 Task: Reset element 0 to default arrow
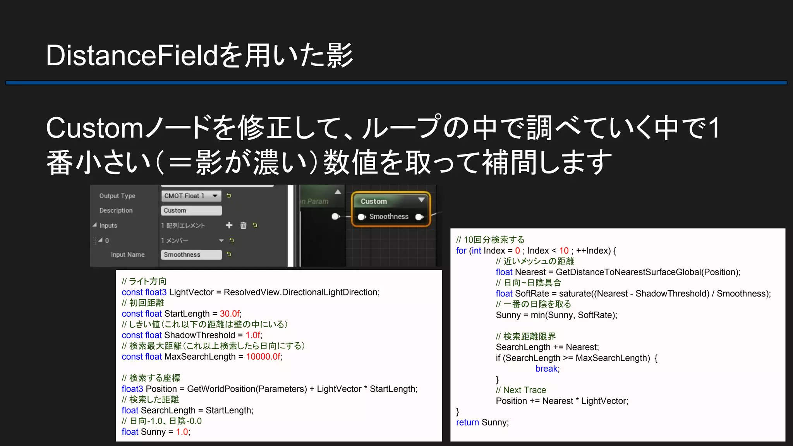coord(232,240)
